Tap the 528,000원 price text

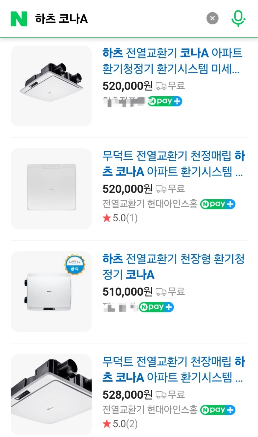(128, 395)
